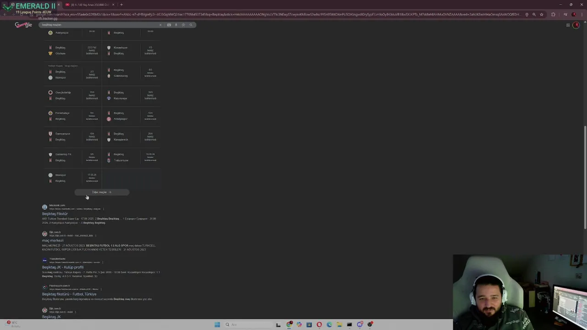The width and height of the screenshot is (587, 330).
Task: Open the Chrome profile avatar
Action: tap(574, 14)
